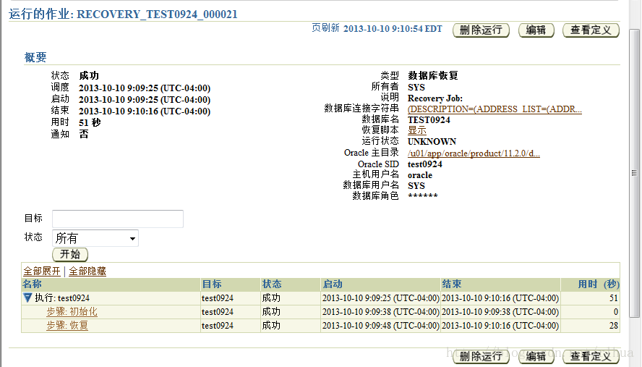
Task: Click the bottom 编辑 button
Action: [x=536, y=356]
